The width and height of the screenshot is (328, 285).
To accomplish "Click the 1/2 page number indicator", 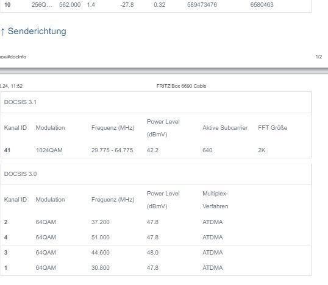I will coord(319,57).
